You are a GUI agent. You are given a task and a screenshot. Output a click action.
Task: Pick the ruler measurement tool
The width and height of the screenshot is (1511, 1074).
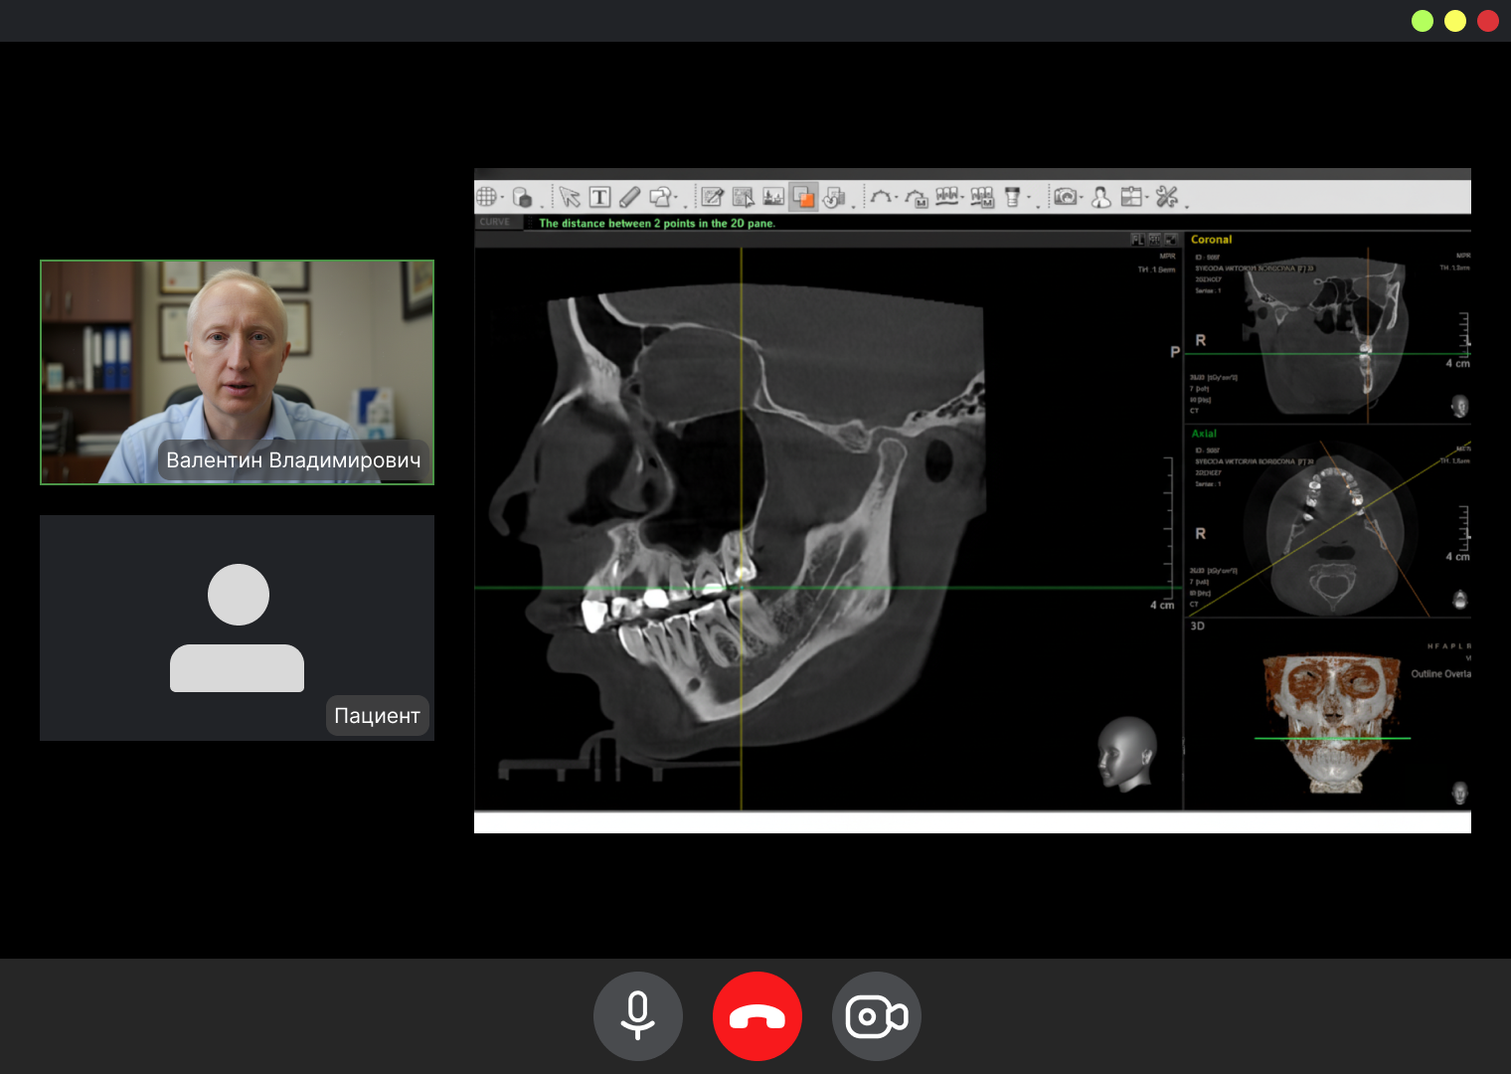pos(629,197)
